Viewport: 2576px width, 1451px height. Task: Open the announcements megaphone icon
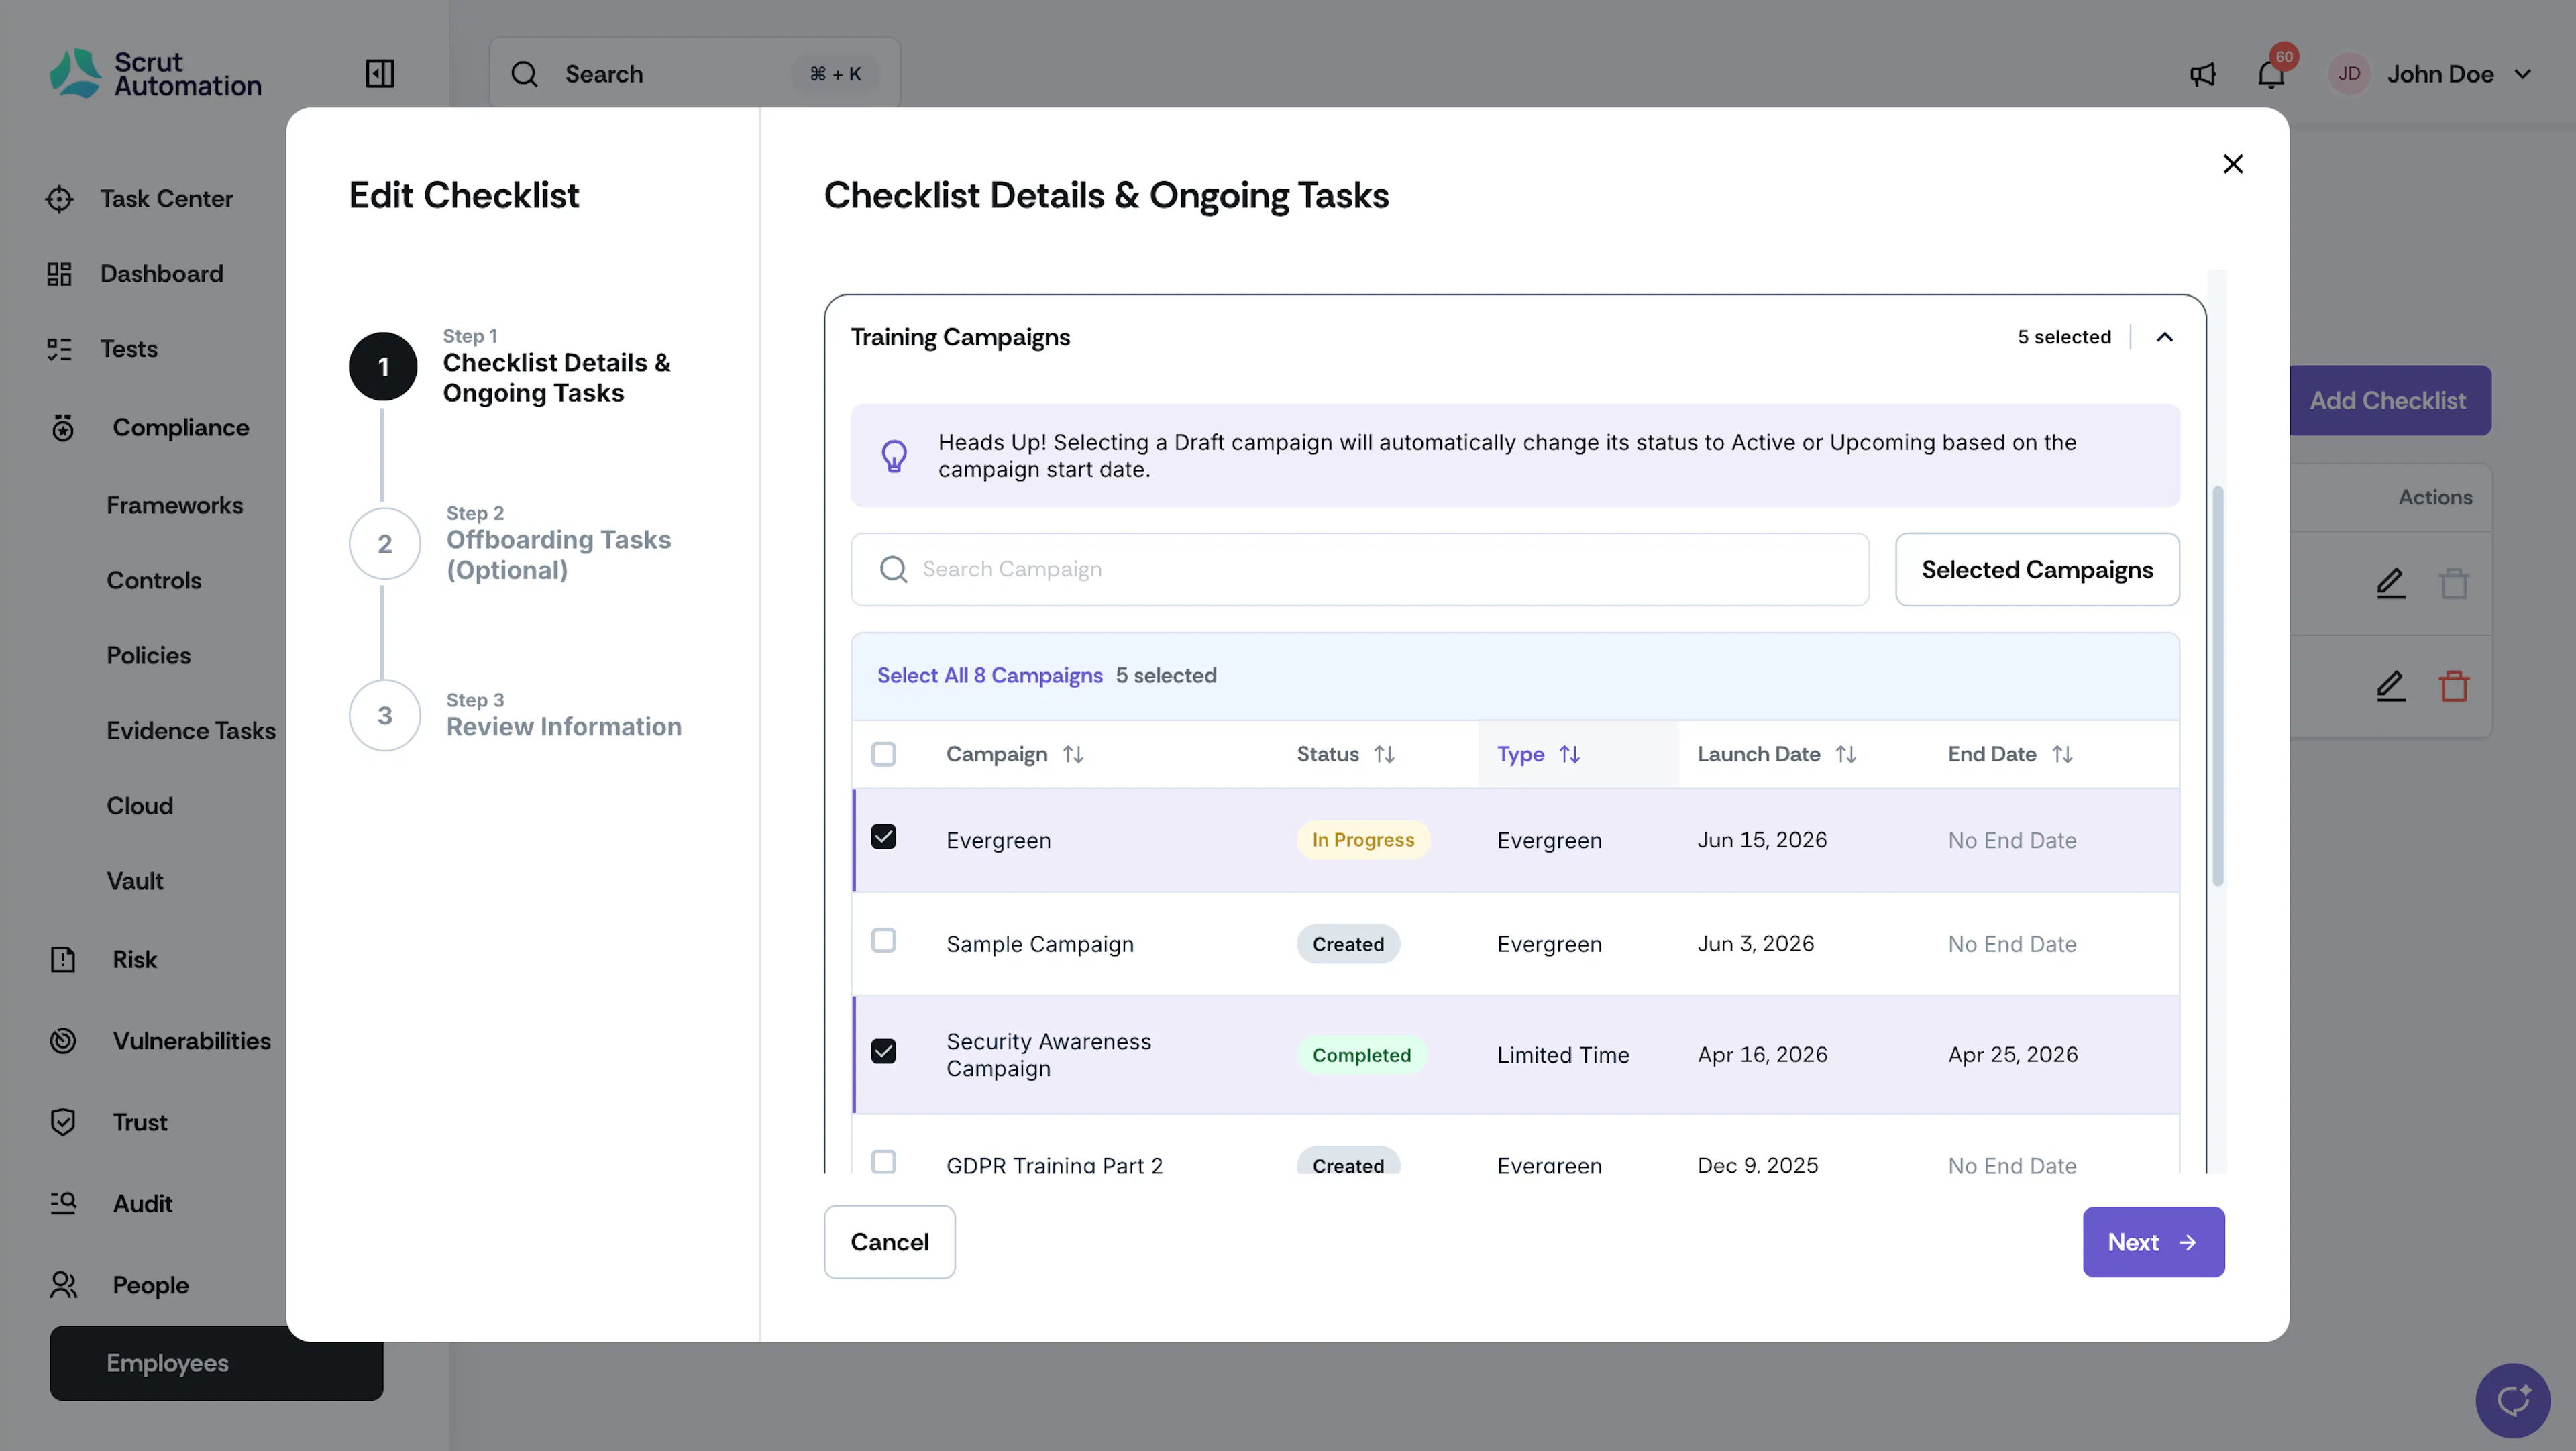point(2202,74)
